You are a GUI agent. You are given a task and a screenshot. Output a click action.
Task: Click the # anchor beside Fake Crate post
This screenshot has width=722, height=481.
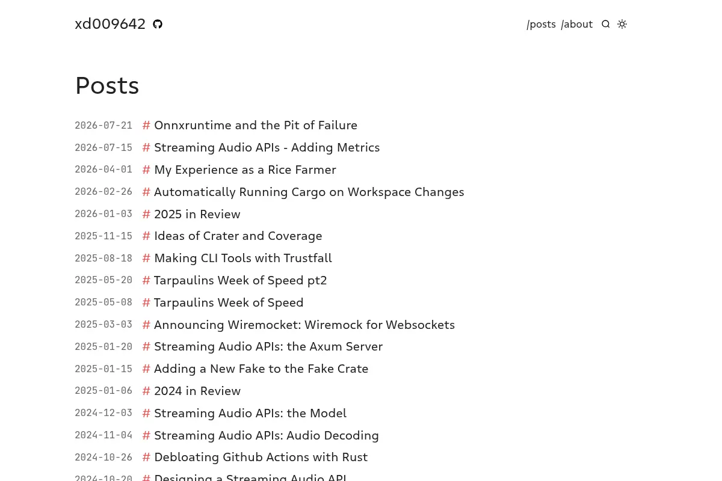click(146, 369)
